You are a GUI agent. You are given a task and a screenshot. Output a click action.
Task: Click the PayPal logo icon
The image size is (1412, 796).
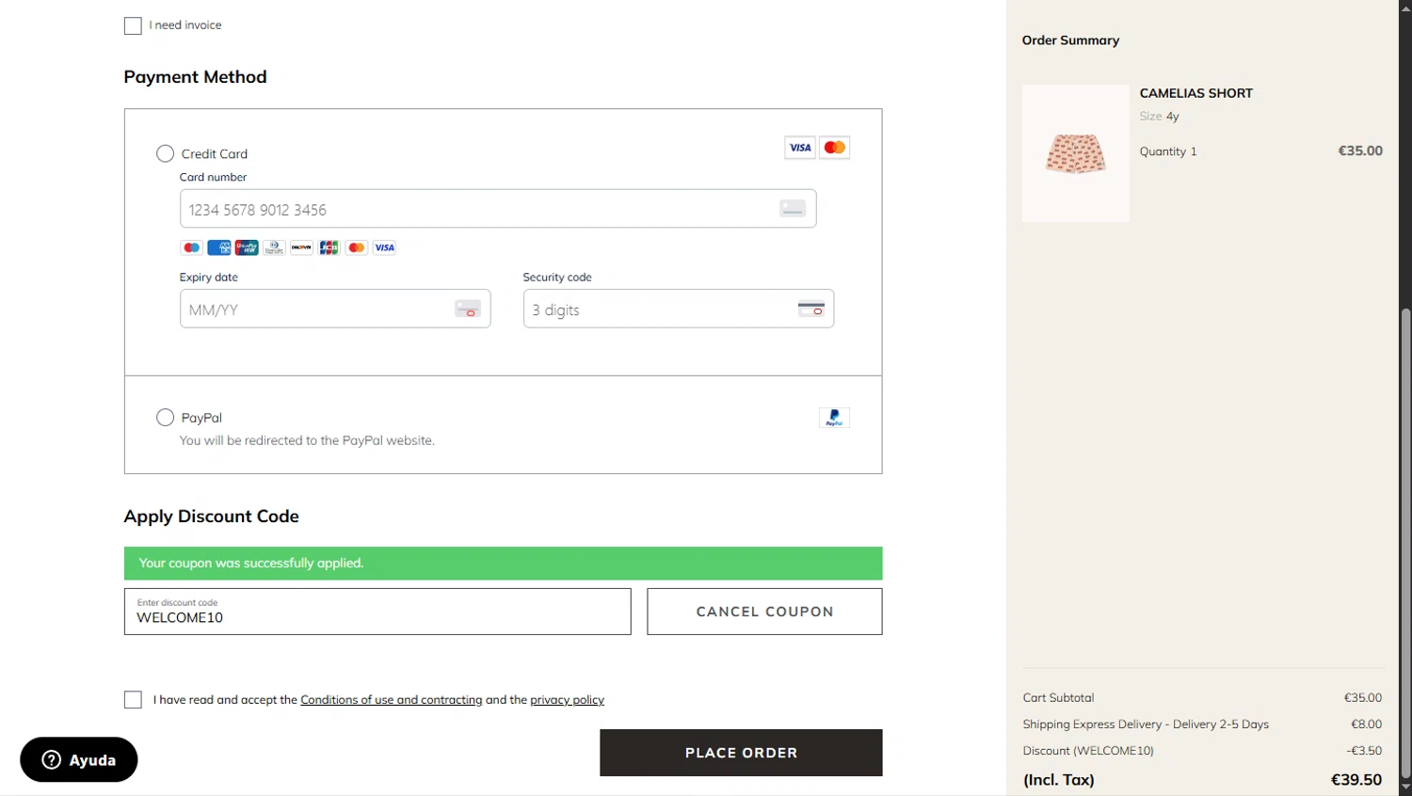834,418
